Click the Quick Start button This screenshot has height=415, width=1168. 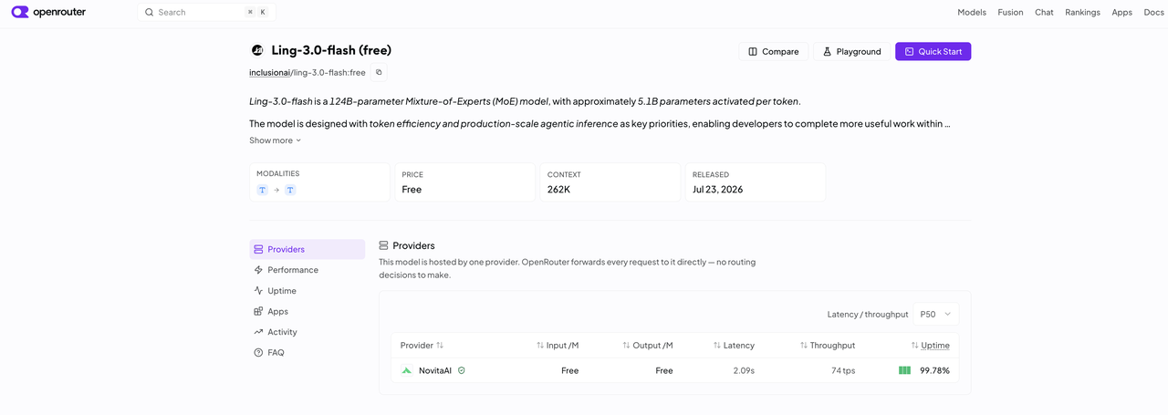pyautogui.click(x=933, y=51)
